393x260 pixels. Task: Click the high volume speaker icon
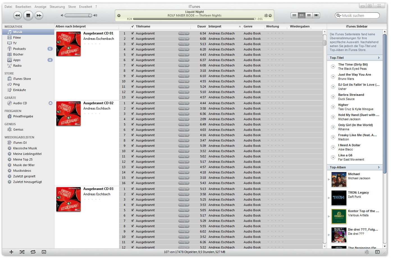[x=95, y=15]
